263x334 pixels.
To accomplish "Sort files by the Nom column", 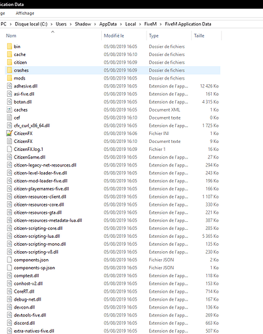I will coord(11,35).
